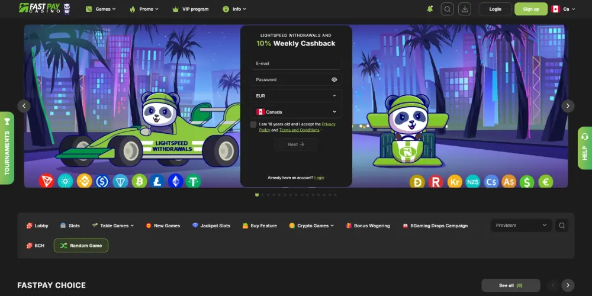This screenshot has width=592, height=296.
Task: Click the Litecoin coin icon
Action: click(x=157, y=181)
